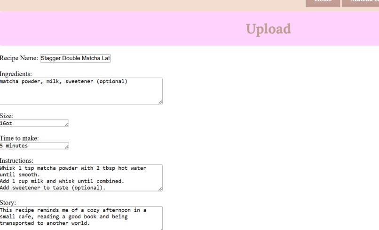Click the Ingredients label
Image resolution: width=379 pixels, height=230 pixels.
(16, 74)
